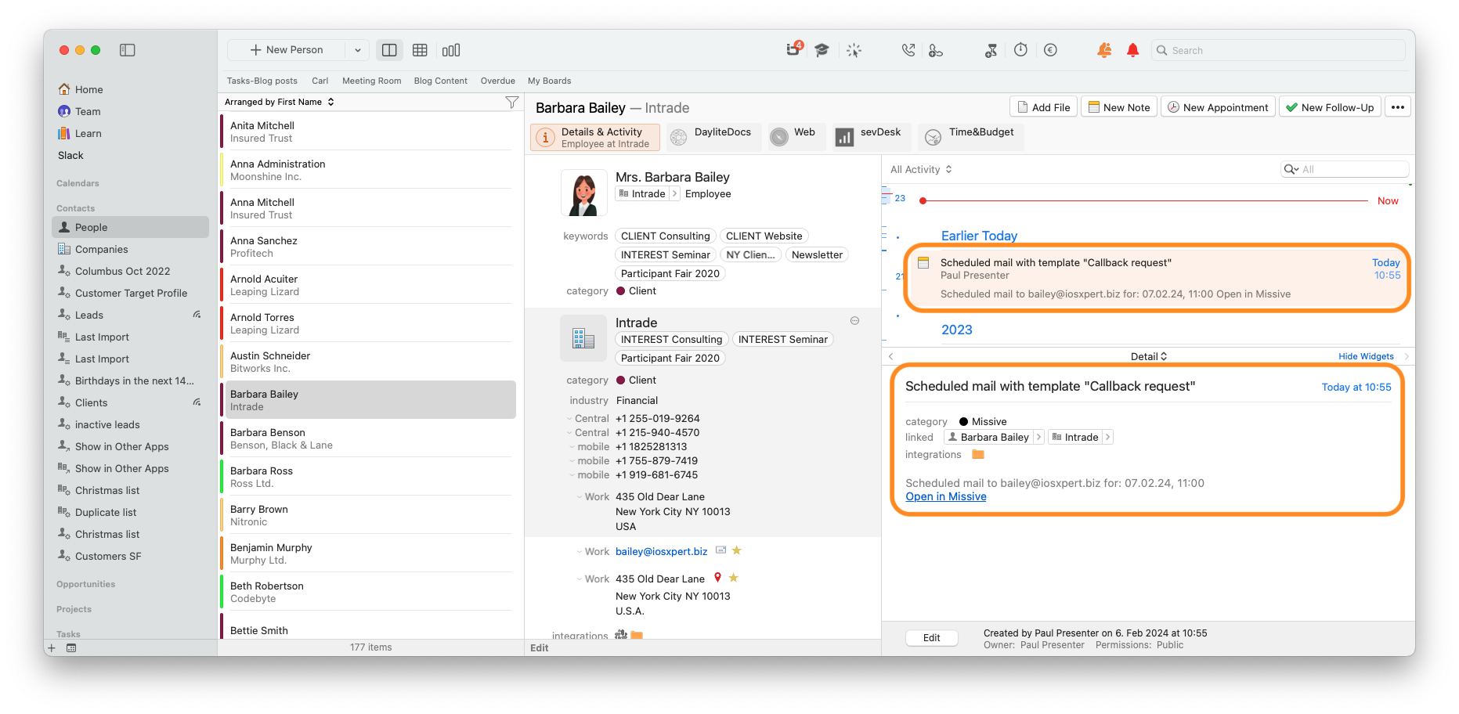The image size is (1459, 714).
Task: Switch to board chart view icon
Action: (451, 50)
